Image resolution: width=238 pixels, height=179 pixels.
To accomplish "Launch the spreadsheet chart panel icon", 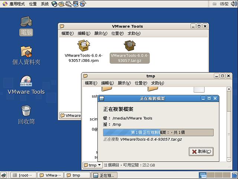I will point(83,4).
